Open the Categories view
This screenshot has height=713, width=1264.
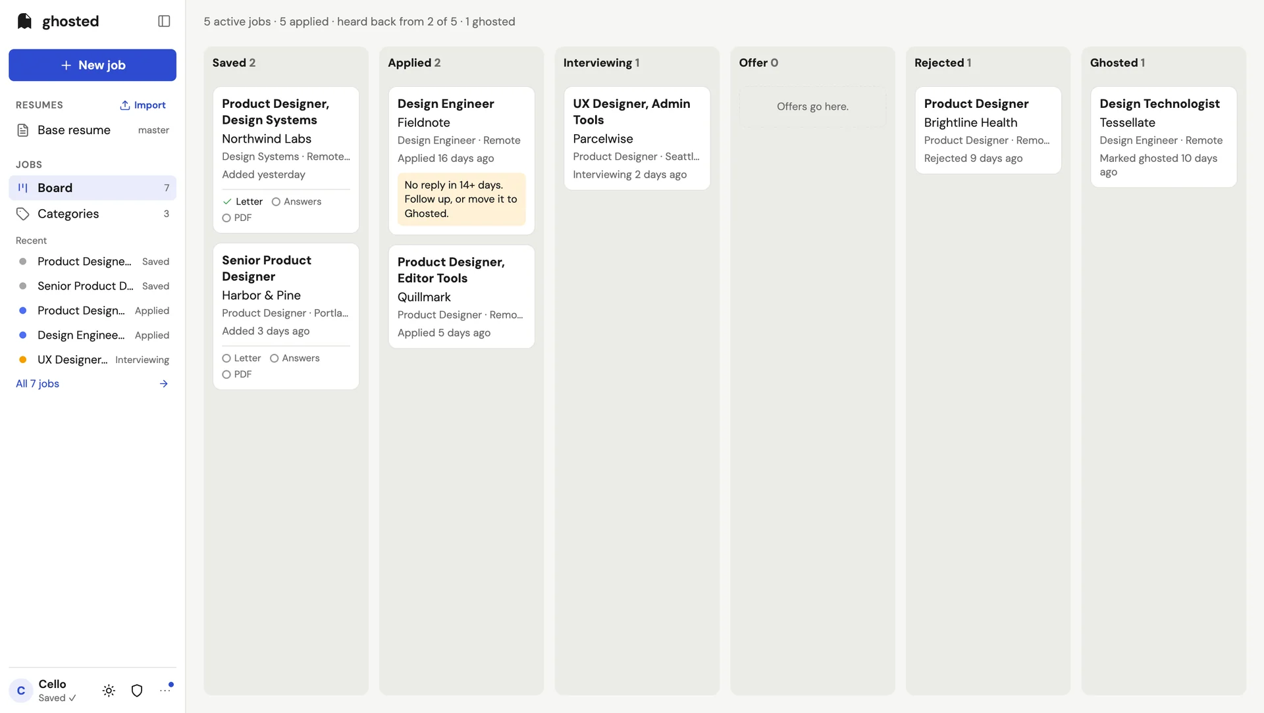pos(92,214)
